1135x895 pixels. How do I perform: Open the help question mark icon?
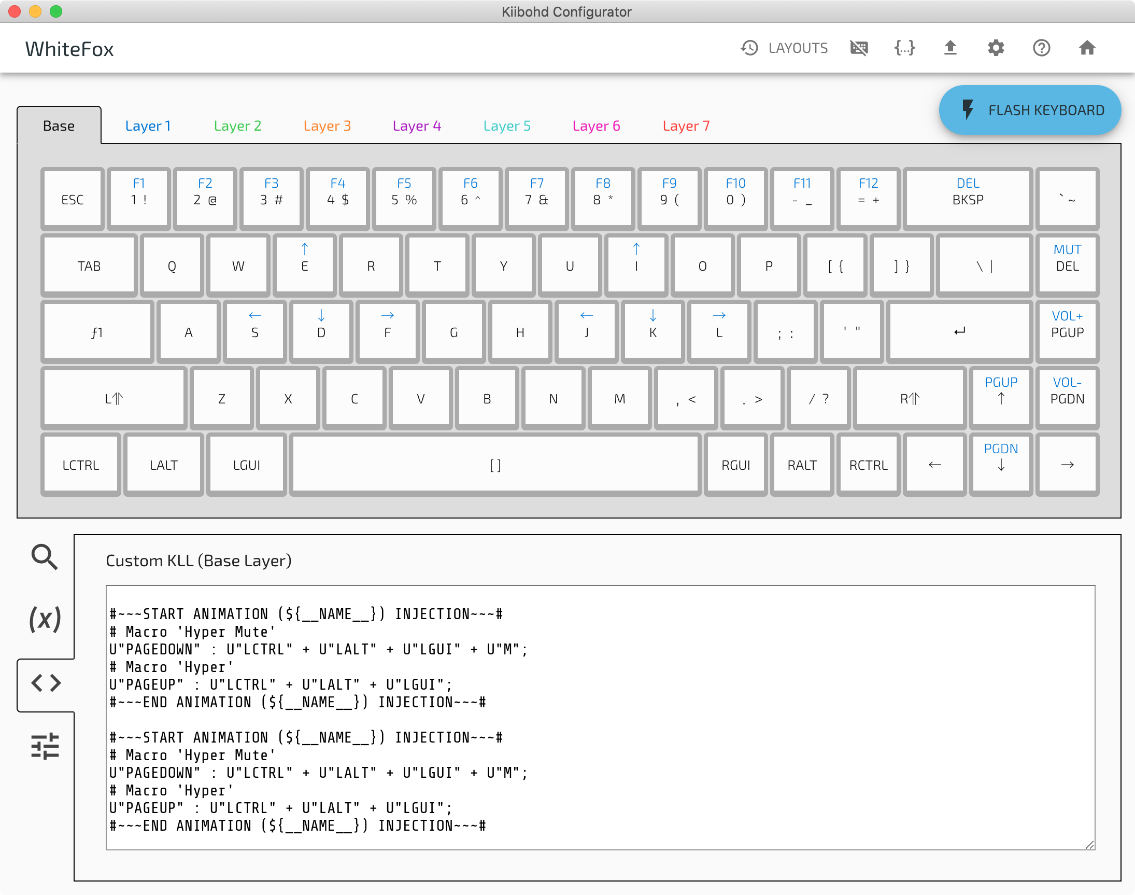click(1041, 48)
